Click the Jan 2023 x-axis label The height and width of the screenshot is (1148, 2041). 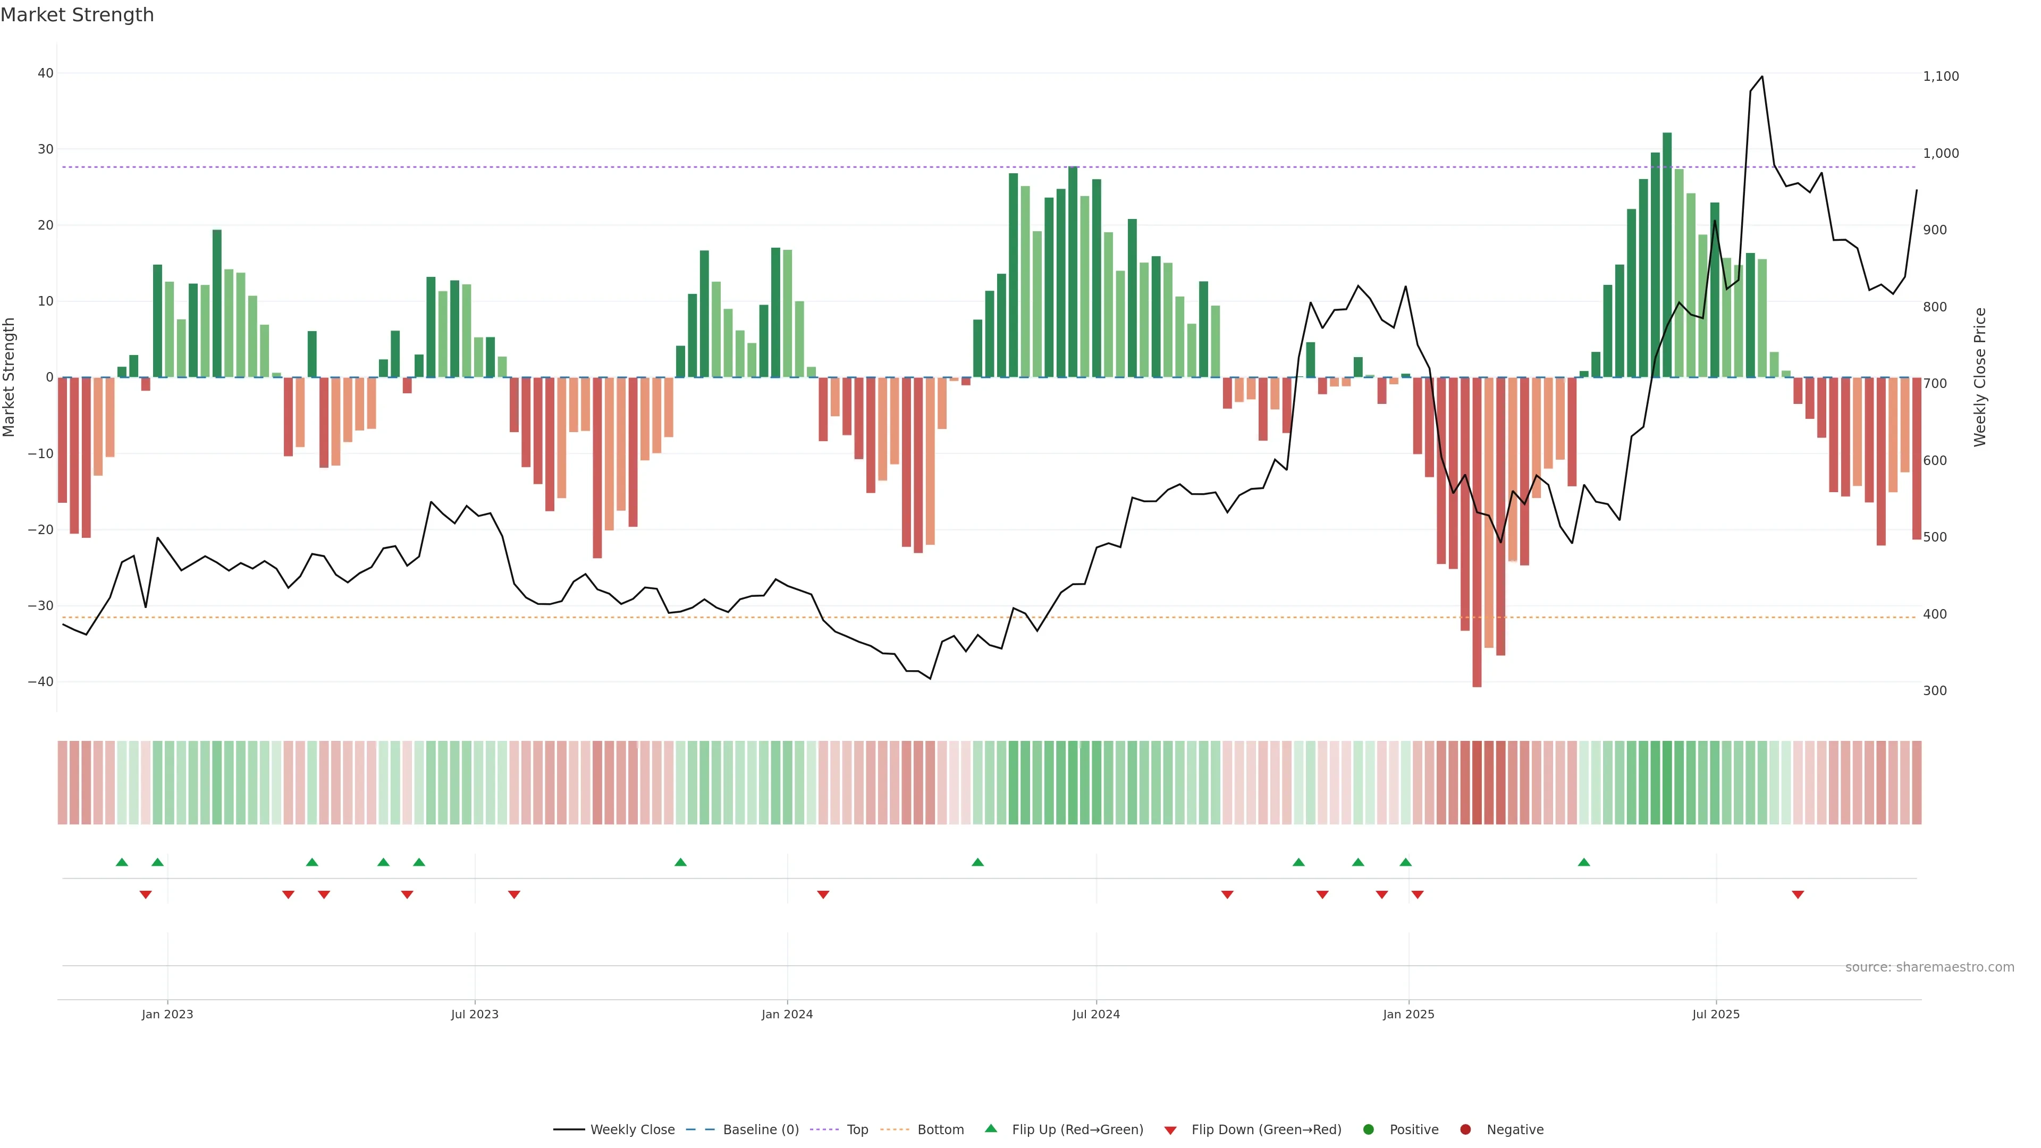pyautogui.click(x=167, y=1014)
